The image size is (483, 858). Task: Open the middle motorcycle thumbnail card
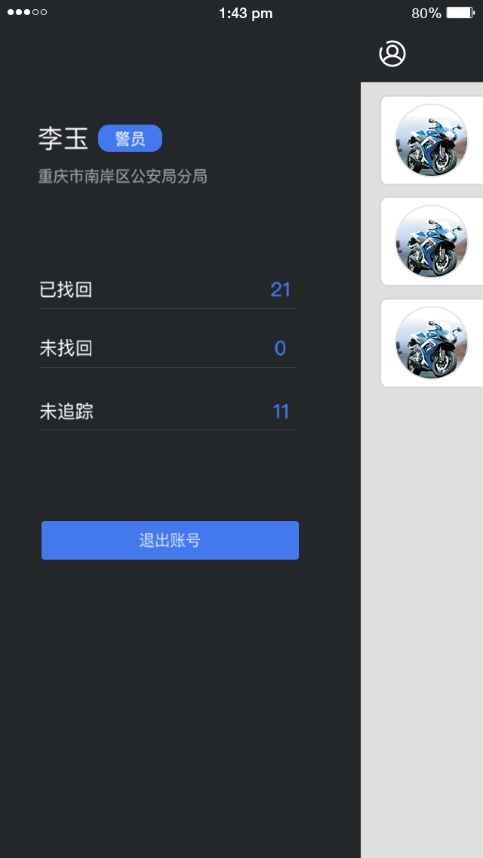point(432,242)
